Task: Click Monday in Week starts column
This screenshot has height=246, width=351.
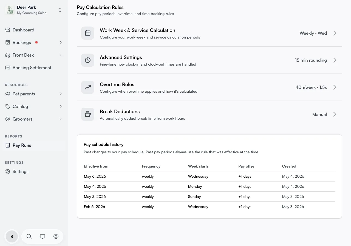Action: [195, 186]
